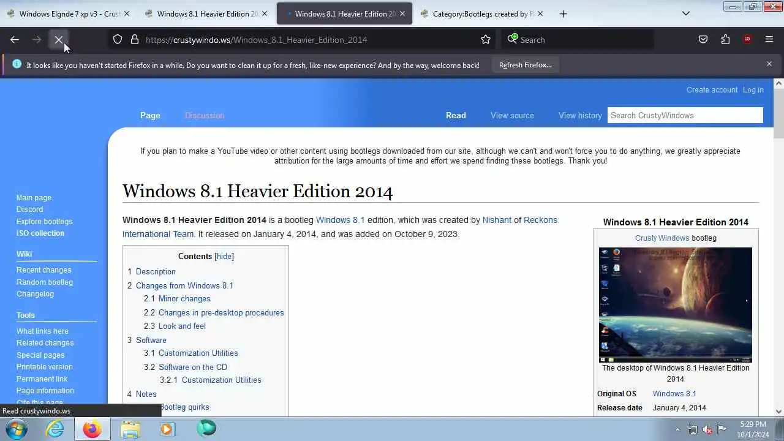Focus the Firefox Search box
784x441 pixels.
click(578, 40)
